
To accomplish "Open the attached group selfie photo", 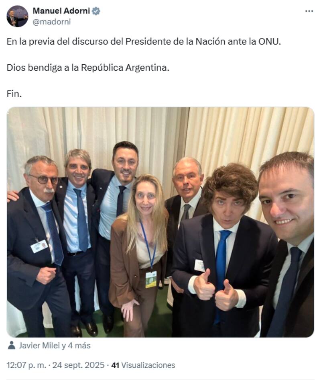I will click(x=160, y=222).
